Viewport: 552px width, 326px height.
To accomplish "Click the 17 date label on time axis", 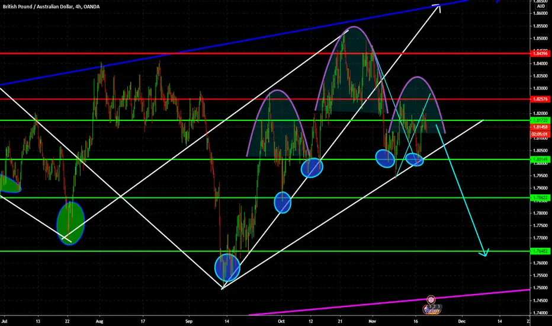I will [143, 321].
